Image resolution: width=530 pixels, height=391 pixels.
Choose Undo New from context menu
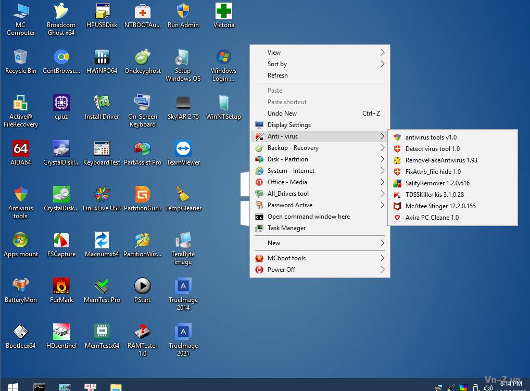(x=320, y=113)
